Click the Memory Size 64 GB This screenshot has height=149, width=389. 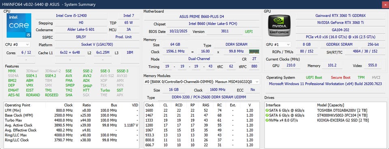point(175,45)
